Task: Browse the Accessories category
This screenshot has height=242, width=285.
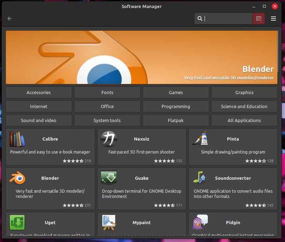Action: [39, 92]
